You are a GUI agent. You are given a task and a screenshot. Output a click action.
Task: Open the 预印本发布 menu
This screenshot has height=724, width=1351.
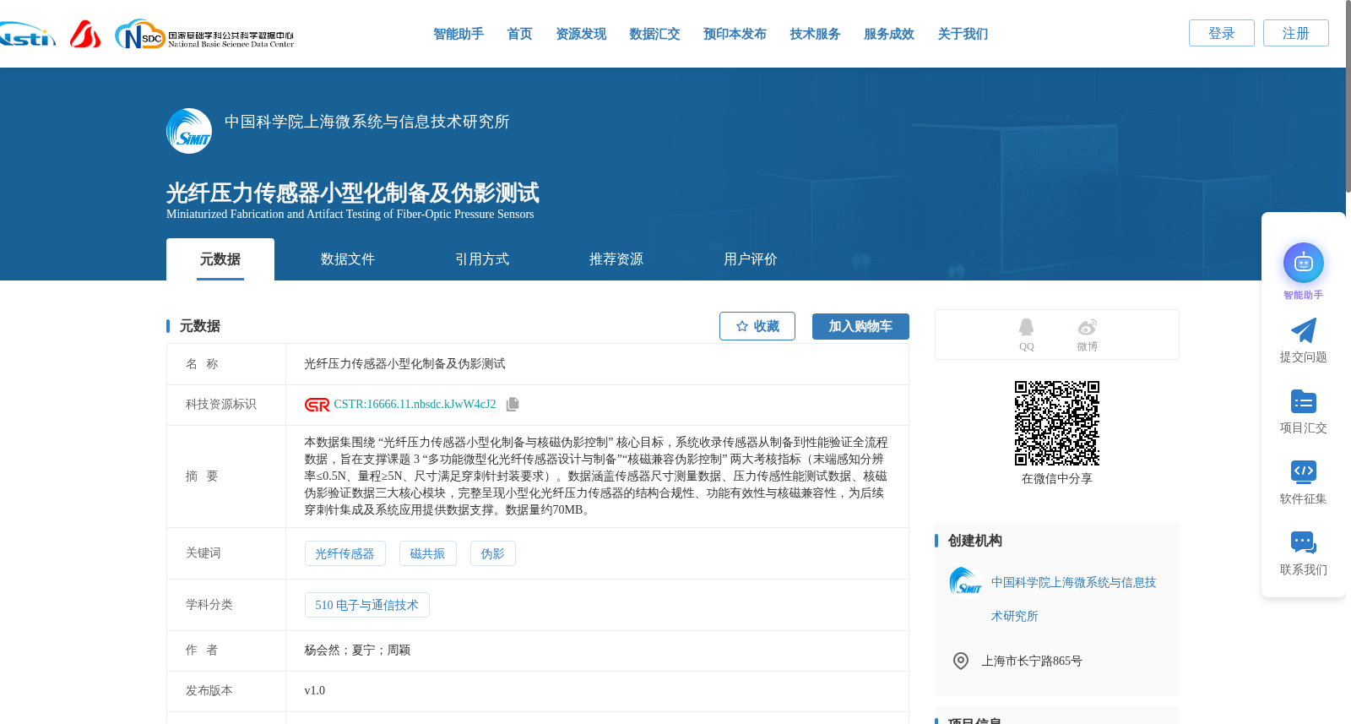[735, 34]
